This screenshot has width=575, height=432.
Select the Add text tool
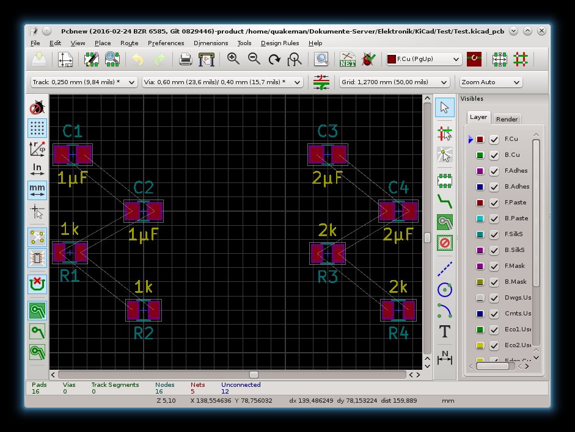pos(445,331)
